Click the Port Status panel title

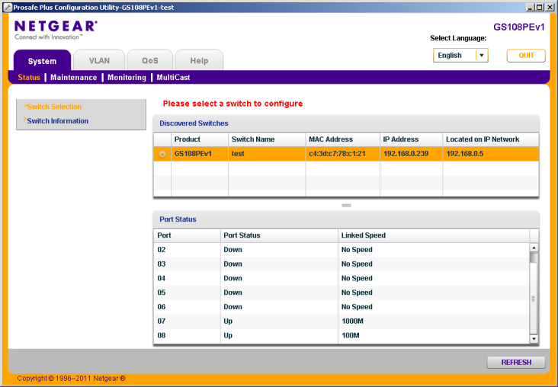[178, 219]
